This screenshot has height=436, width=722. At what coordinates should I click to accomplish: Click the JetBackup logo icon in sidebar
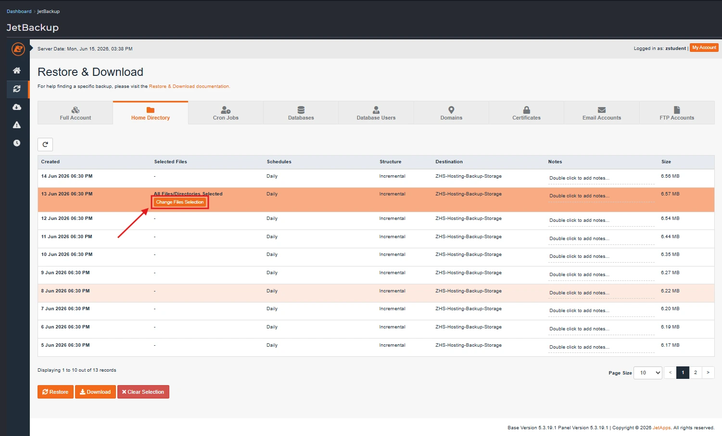[18, 49]
